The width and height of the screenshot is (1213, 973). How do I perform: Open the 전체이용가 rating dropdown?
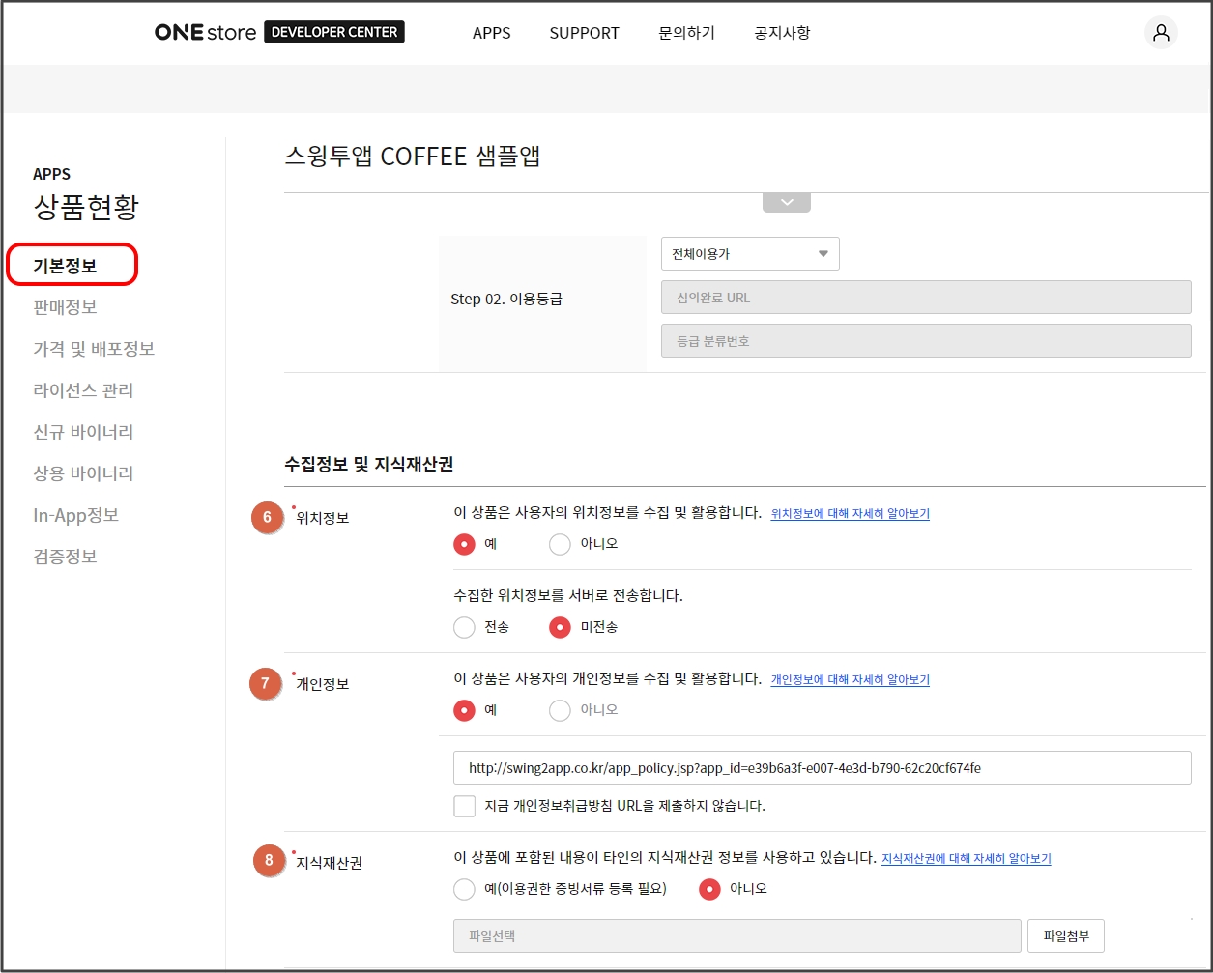point(750,254)
